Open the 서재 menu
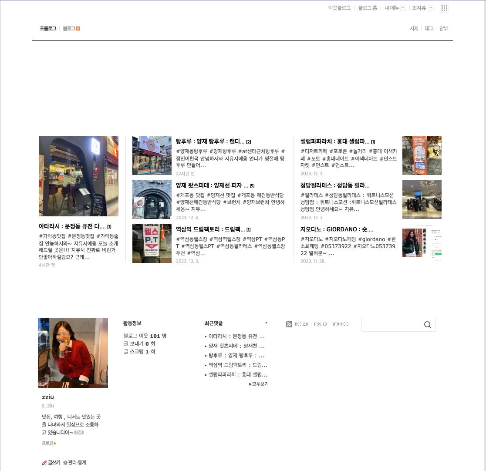The width and height of the screenshot is (486, 471). click(x=414, y=28)
